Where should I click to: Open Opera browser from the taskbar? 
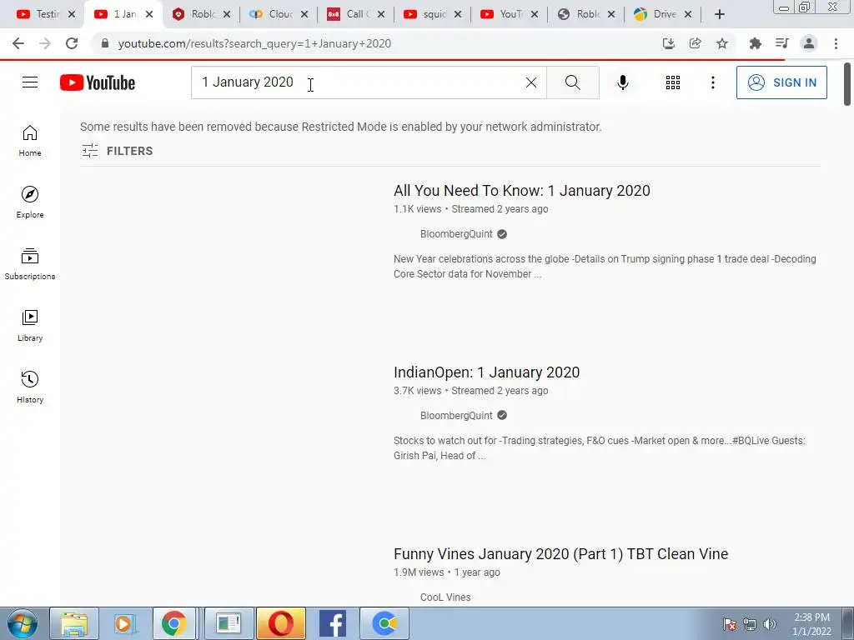point(280,623)
